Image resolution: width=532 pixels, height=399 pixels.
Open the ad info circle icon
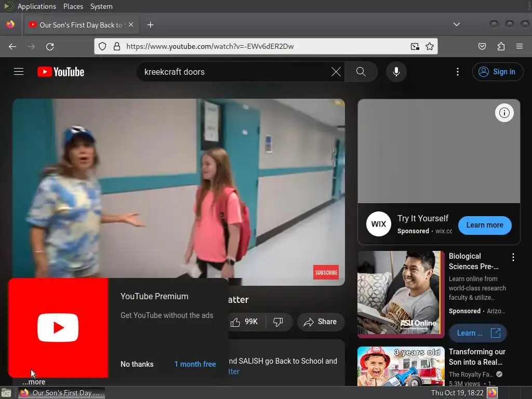click(x=504, y=113)
